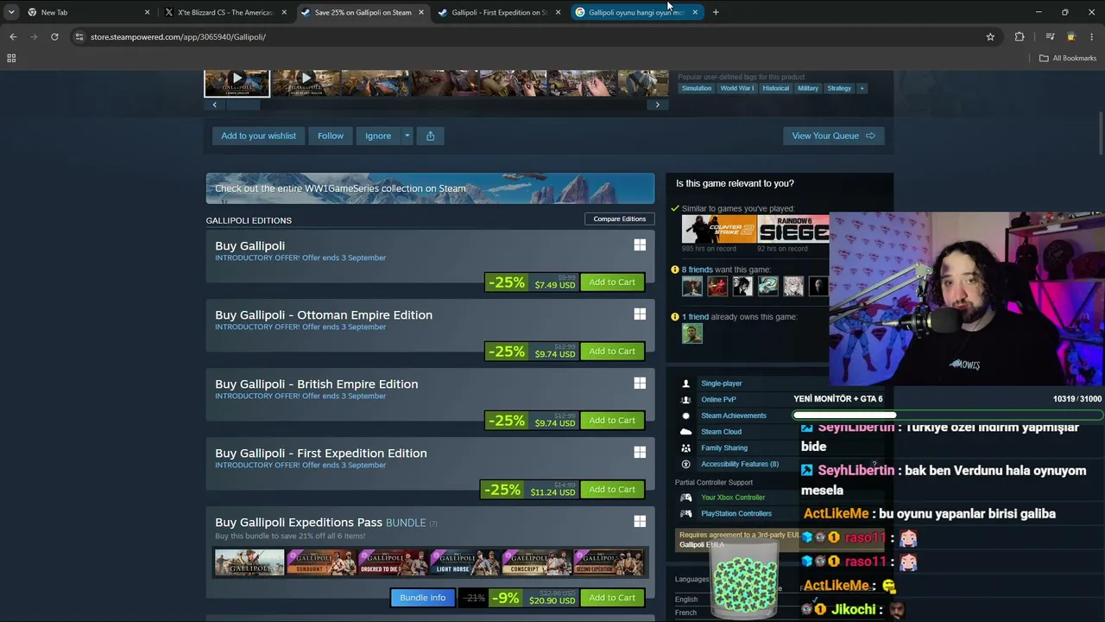Open the WW1GameSeries collection banner

(430, 188)
